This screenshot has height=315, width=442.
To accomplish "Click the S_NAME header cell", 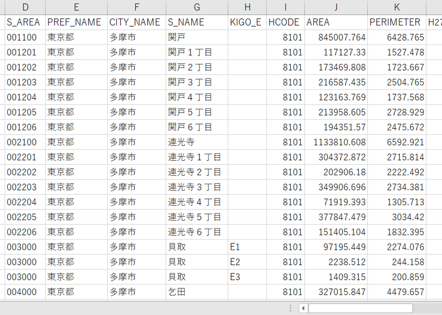I will point(197,22).
